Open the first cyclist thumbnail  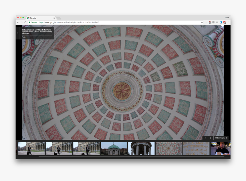point(31,148)
